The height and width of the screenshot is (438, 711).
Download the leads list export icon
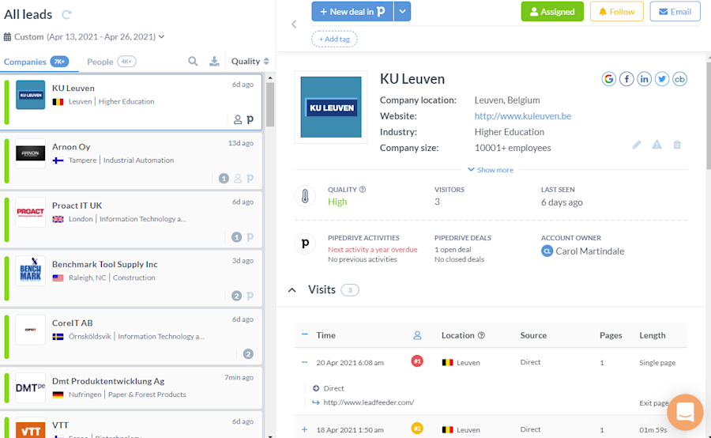(x=214, y=62)
